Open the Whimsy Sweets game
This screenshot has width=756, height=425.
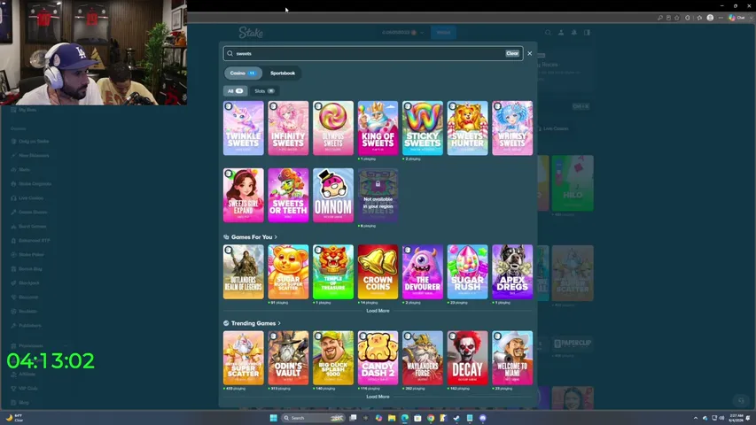pyautogui.click(x=512, y=128)
